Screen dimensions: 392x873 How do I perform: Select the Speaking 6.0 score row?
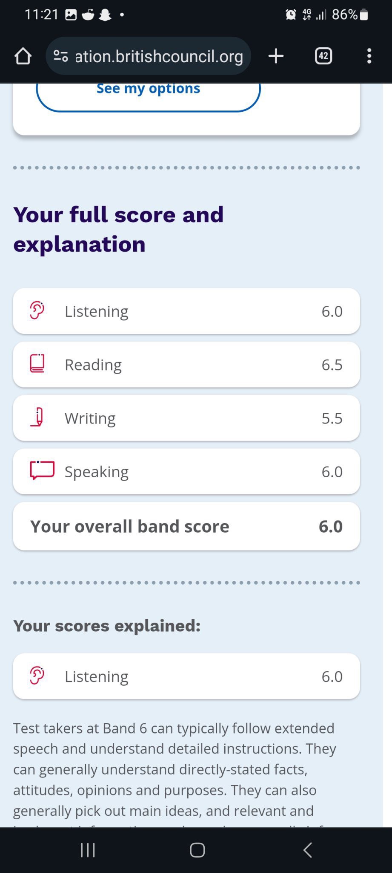[186, 471]
